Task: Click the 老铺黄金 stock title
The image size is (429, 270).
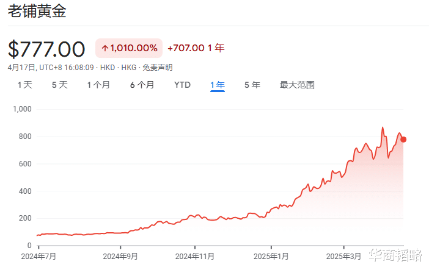Action: [37, 12]
